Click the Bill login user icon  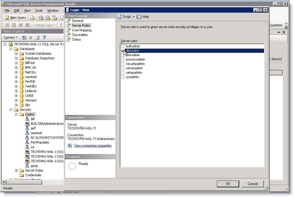27,119
